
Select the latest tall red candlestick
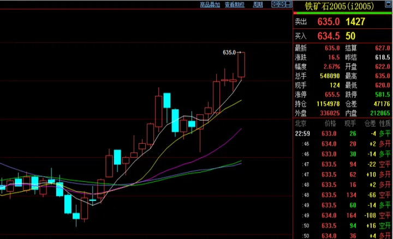click(x=241, y=65)
